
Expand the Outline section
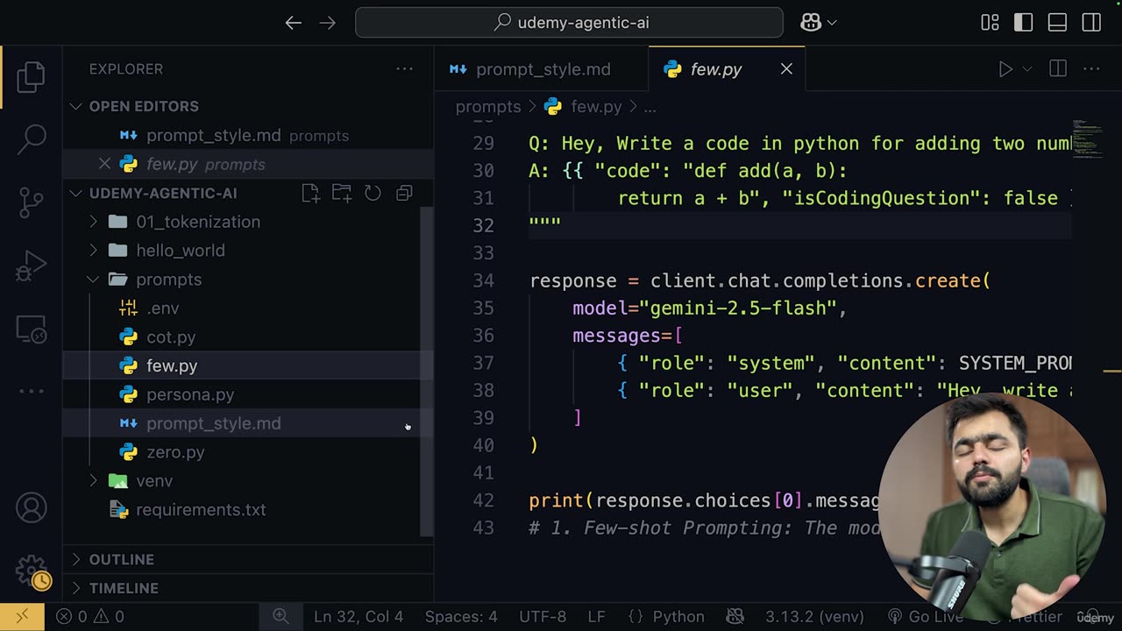[x=248, y=559]
